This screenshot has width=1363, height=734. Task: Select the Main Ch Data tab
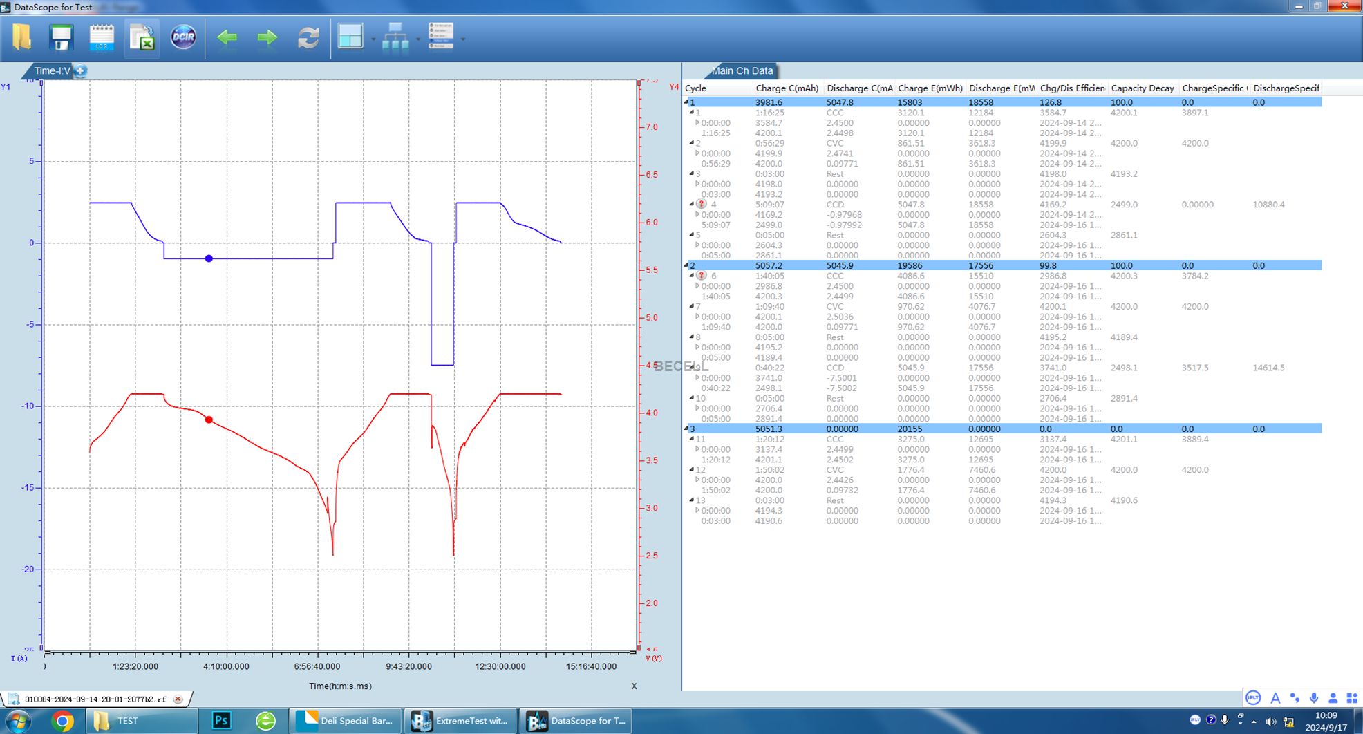(x=742, y=70)
